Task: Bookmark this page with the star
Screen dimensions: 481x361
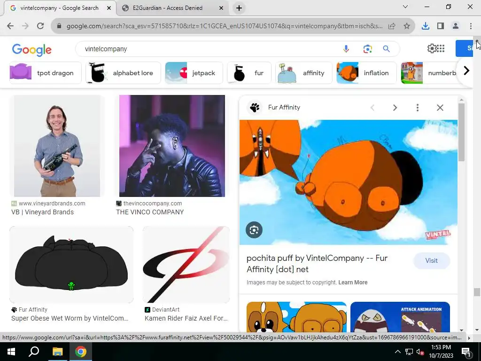Action: click(407, 26)
